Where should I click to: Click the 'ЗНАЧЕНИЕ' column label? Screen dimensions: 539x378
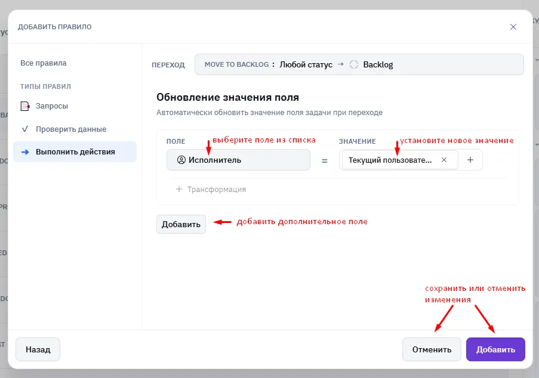357,141
